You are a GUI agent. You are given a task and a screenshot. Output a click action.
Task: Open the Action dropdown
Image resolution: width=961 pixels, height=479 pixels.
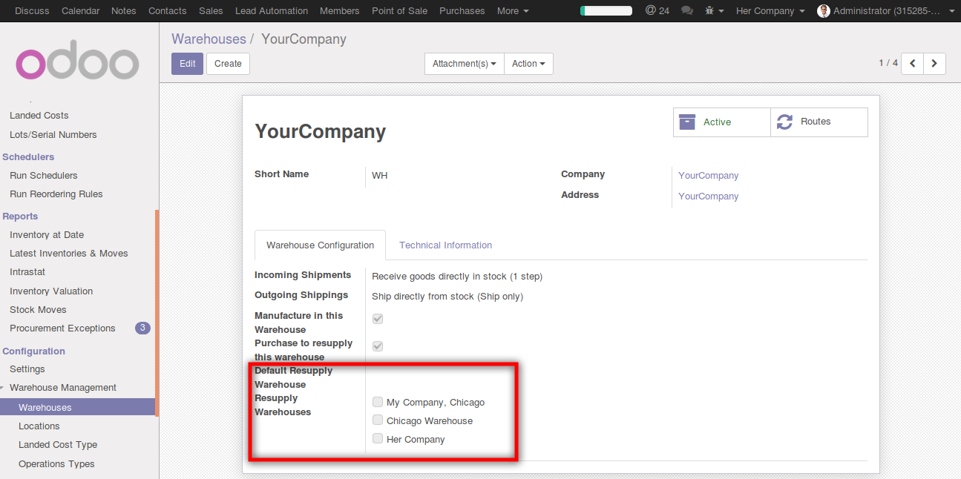(528, 64)
